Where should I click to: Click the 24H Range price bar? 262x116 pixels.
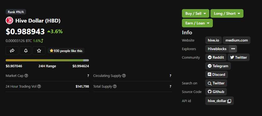[x=47, y=60]
